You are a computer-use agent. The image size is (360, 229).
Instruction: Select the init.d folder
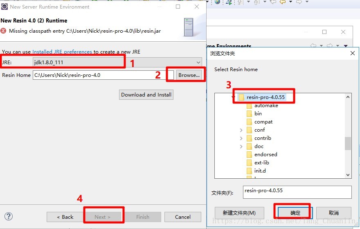pyautogui.click(x=260, y=171)
